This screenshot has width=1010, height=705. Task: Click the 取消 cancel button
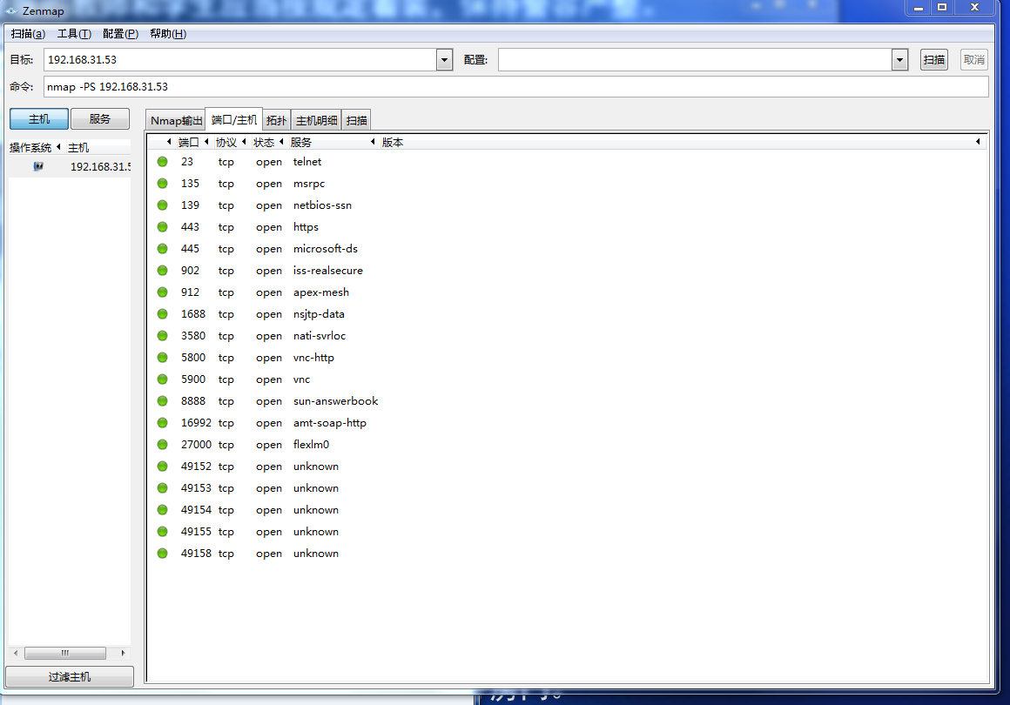974,60
